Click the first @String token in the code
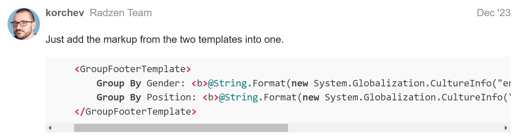Screen dimensions: 517x137 pyautogui.click(x=227, y=83)
